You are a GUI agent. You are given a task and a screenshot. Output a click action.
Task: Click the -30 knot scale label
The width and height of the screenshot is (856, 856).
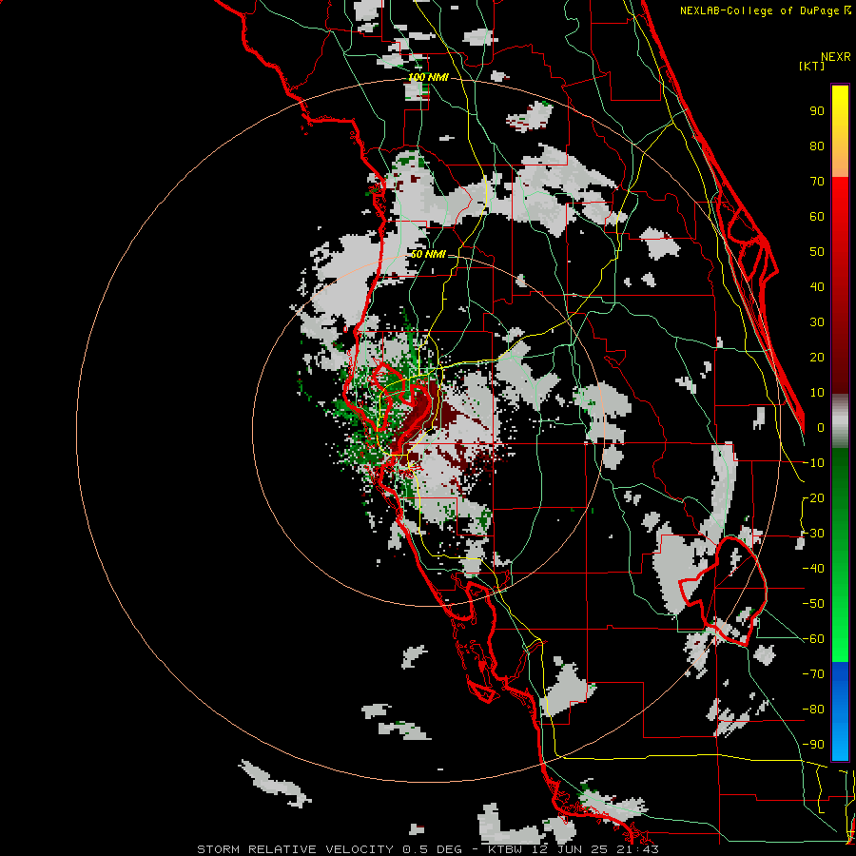(813, 534)
